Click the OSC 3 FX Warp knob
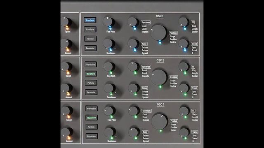 [x=184, y=111]
